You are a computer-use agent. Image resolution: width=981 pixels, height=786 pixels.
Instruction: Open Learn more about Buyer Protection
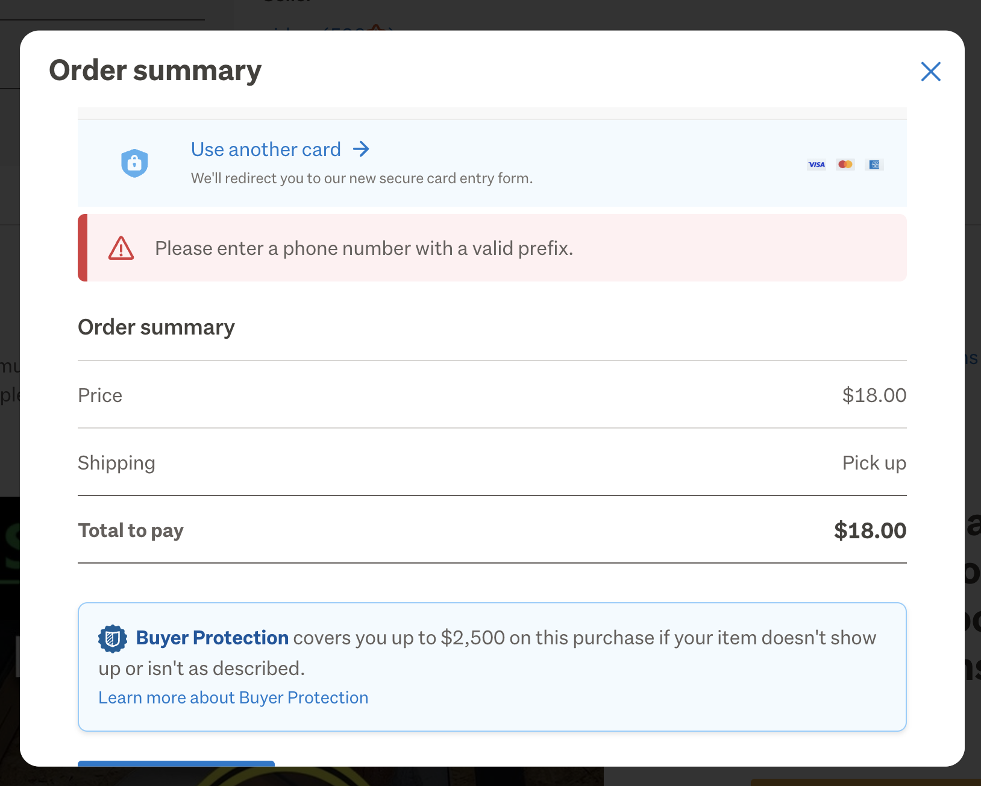[233, 697]
